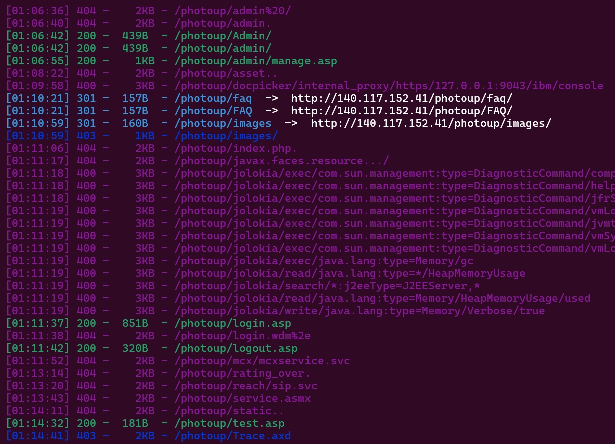615x444 pixels.
Task: Click the docpicker internal_proxy ibm/console path
Action: (x=389, y=86)
